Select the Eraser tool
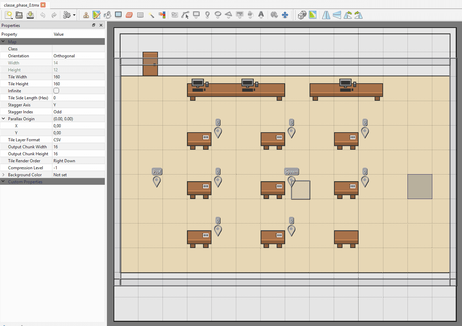 tap(129, 15)
